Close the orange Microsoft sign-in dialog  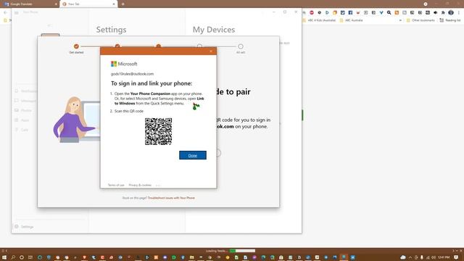click(211, 51)
